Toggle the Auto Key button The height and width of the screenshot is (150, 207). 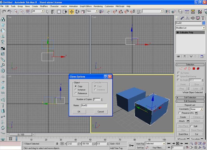[x=140, y=144]
